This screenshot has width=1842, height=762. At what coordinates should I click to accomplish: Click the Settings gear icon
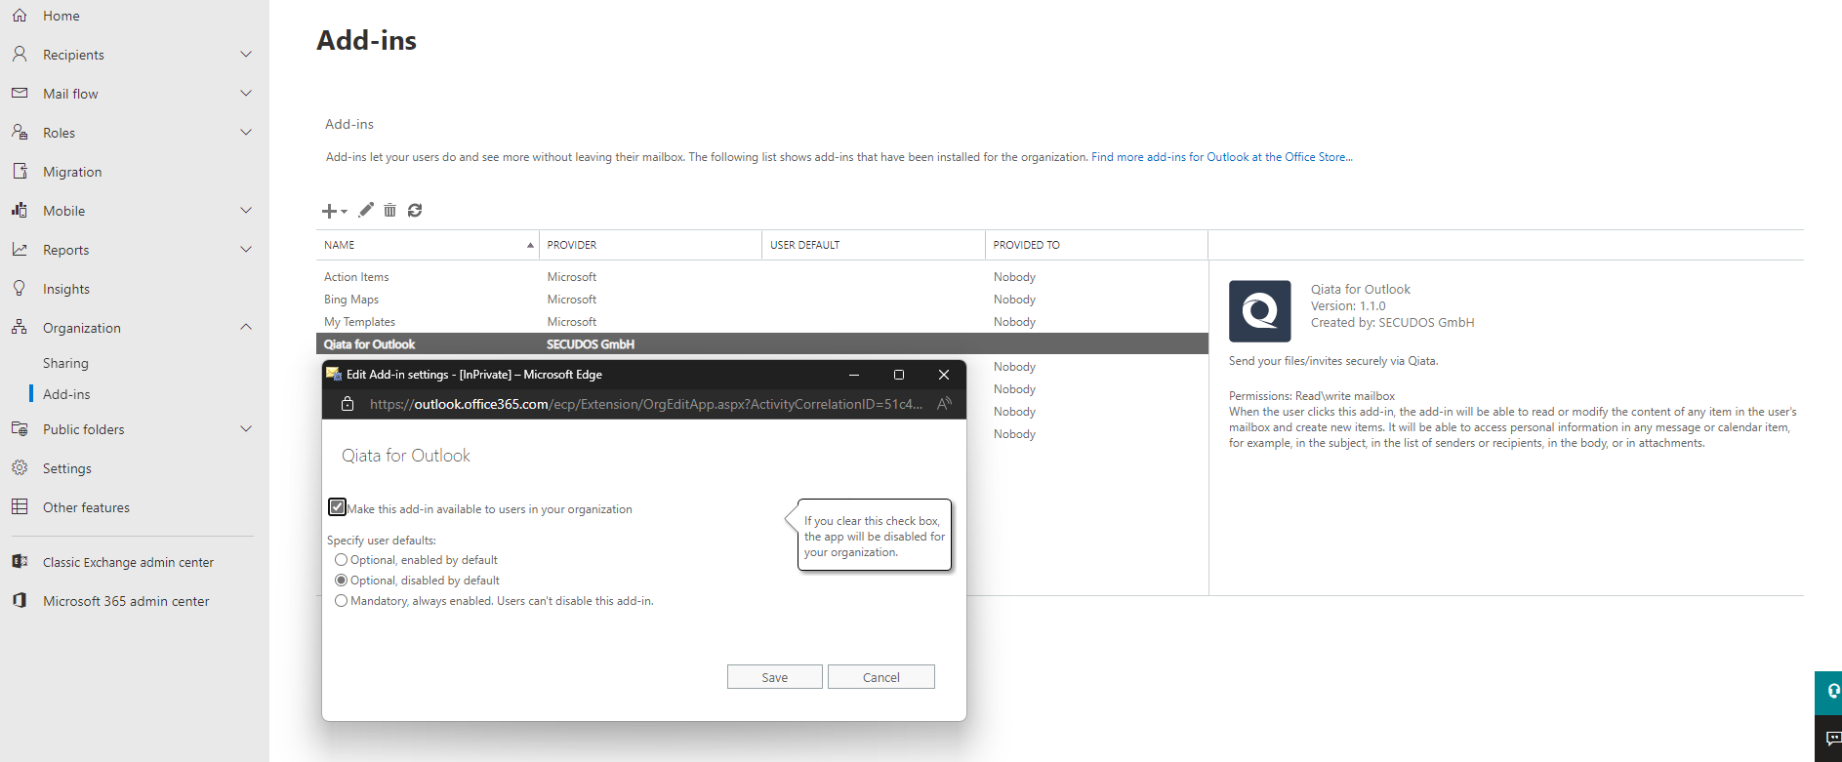pos(20,468)
